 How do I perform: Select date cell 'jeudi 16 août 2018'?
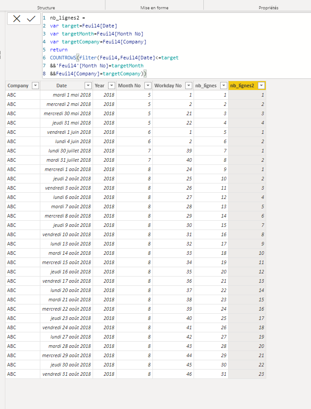66,272
